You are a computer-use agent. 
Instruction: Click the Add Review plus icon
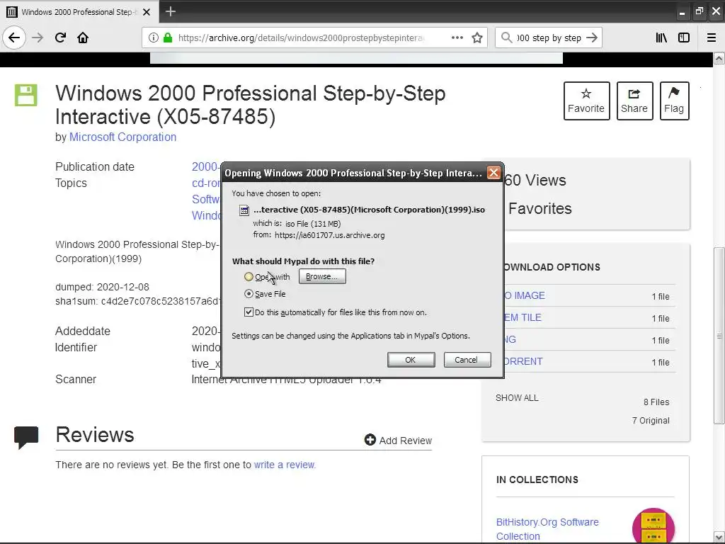pos(370,440)
